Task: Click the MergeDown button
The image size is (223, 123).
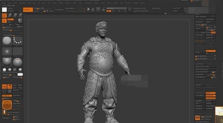Action: click(211, 19)
